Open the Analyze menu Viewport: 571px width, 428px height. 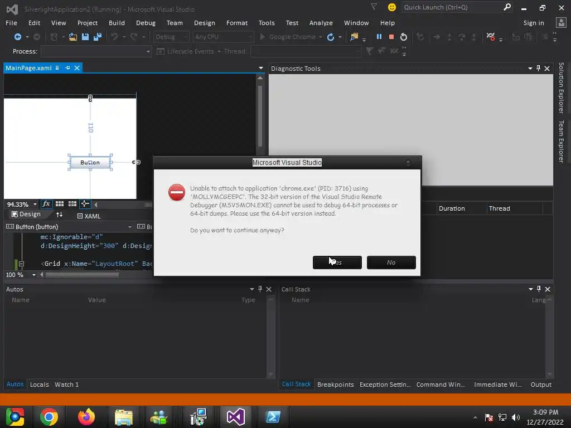click(x=321, y=22)
